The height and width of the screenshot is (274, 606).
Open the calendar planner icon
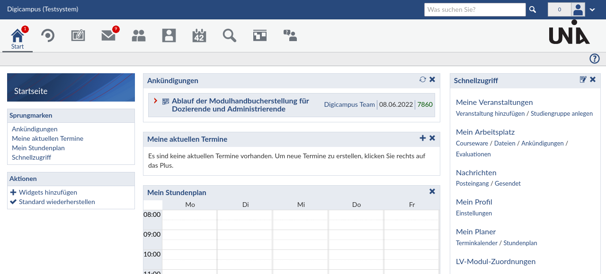click(x=199, y=35)
